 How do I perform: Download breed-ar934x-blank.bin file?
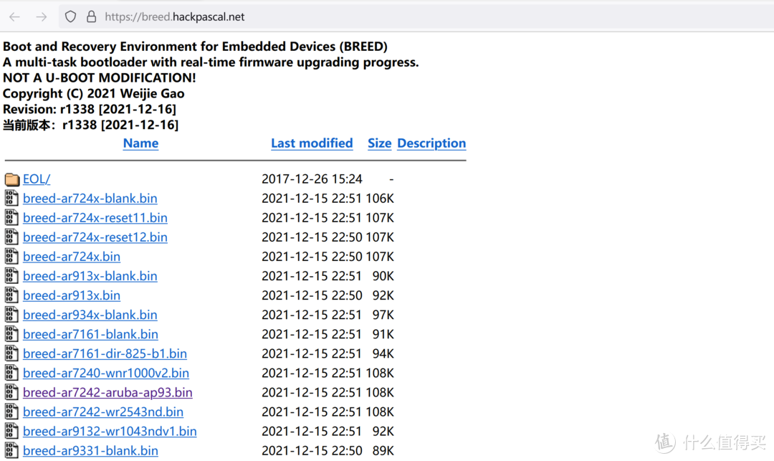click(90, 315)
